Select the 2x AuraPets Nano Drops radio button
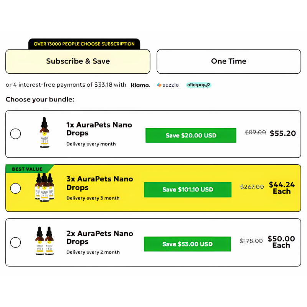The image size is (307, 307). tap(16, 243)
